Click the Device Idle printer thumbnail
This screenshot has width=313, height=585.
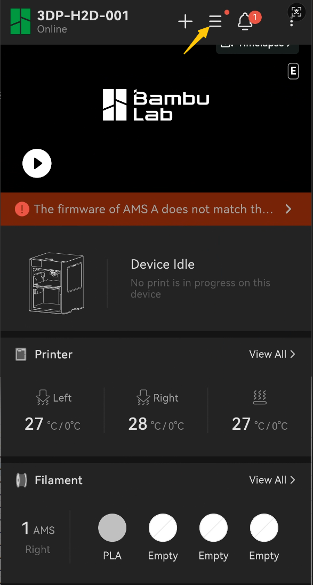[x=57, y=283]
